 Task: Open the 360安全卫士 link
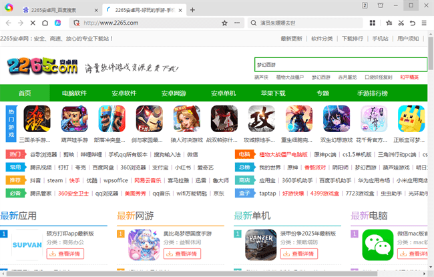coord(73,193)
